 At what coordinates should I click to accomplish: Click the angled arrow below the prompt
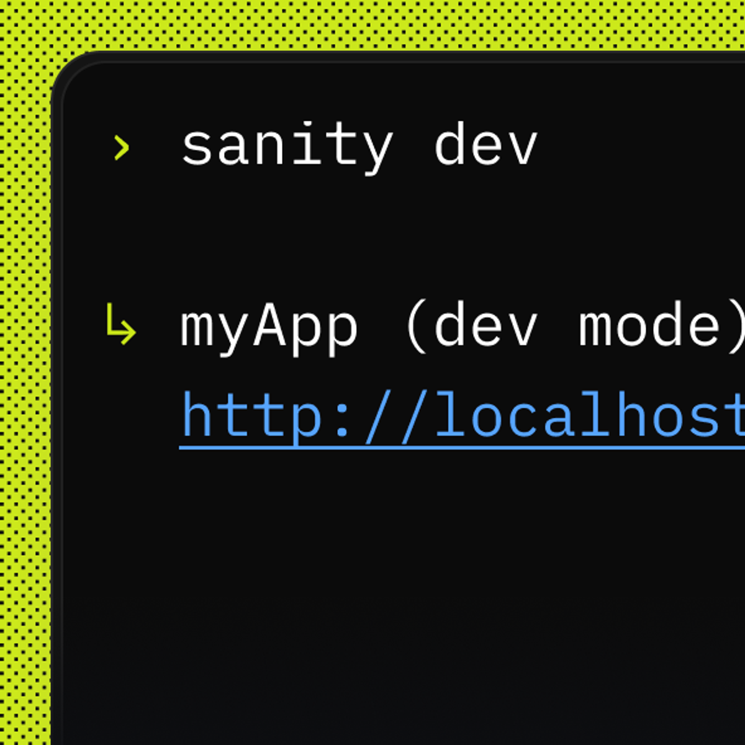click(121, 326)
